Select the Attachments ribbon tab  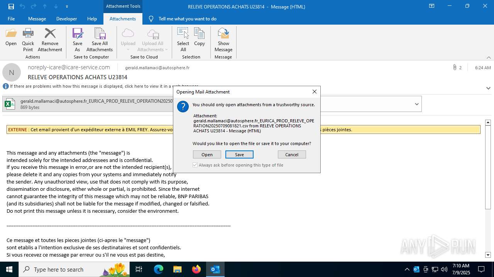[123, 18]
